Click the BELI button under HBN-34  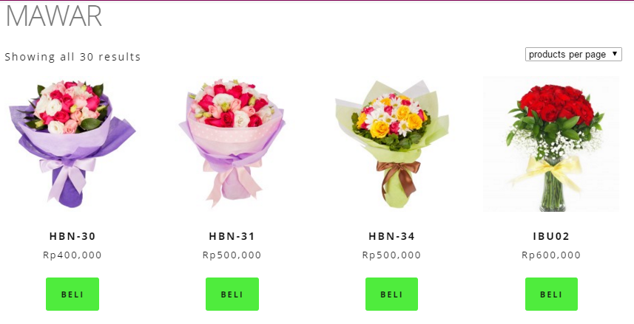pos(392,294)
